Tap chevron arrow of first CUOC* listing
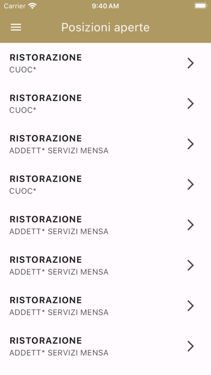Viewport: 211px width, 375px height. click(191, 63)
